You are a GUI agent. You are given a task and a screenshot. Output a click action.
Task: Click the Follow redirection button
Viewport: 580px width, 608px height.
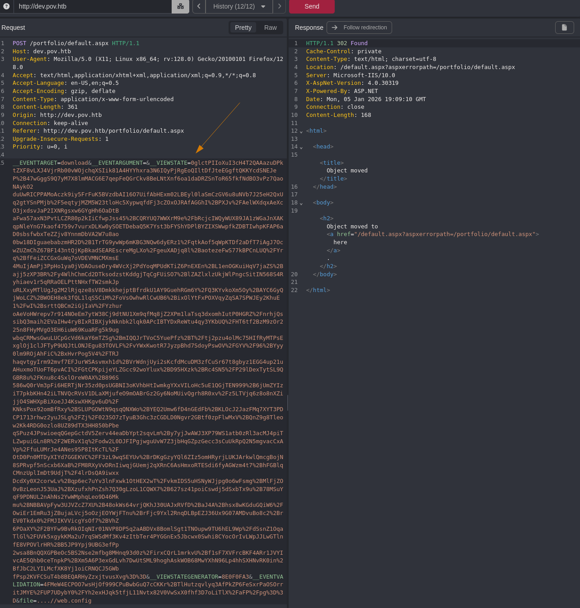pos(359,28)
